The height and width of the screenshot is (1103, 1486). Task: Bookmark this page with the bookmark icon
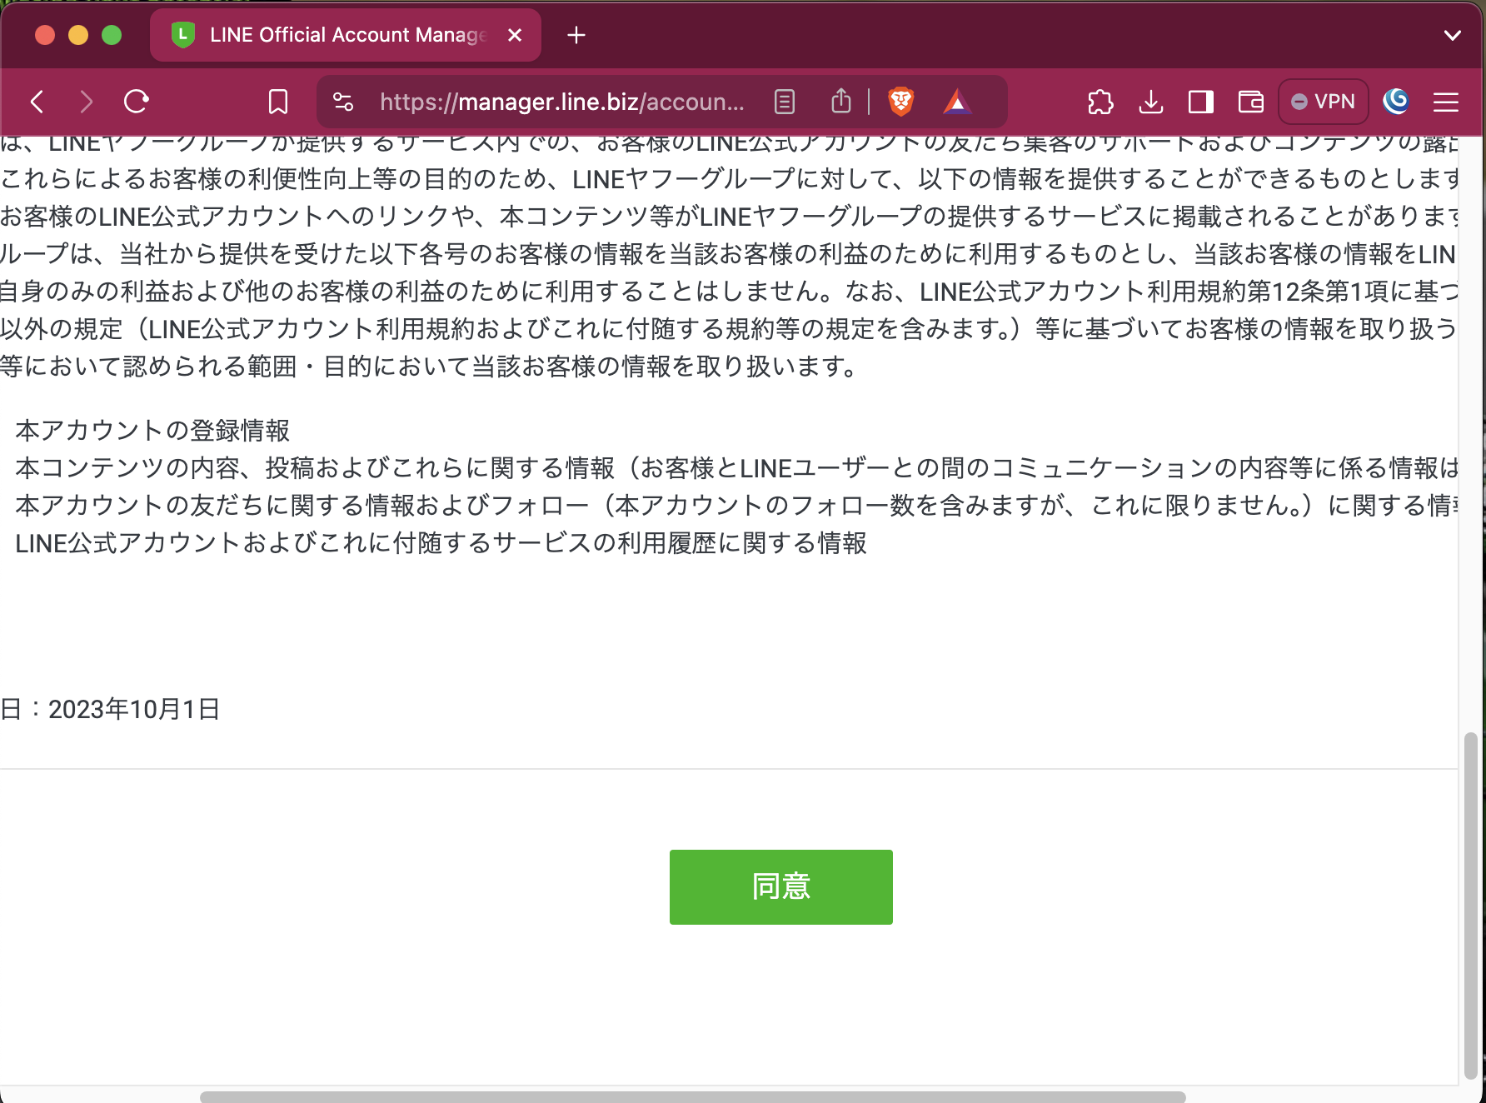(x=278, y=102)
